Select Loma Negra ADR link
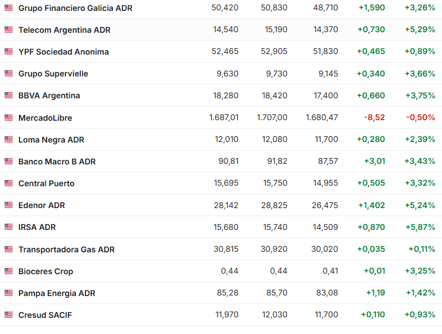Viewport: 442px width, 334px height. (51, 140)
